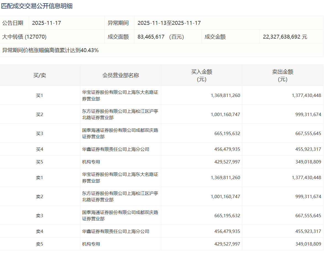
Task: Click the 卖出金额 value in row 卖1
Action: [306, 177]
